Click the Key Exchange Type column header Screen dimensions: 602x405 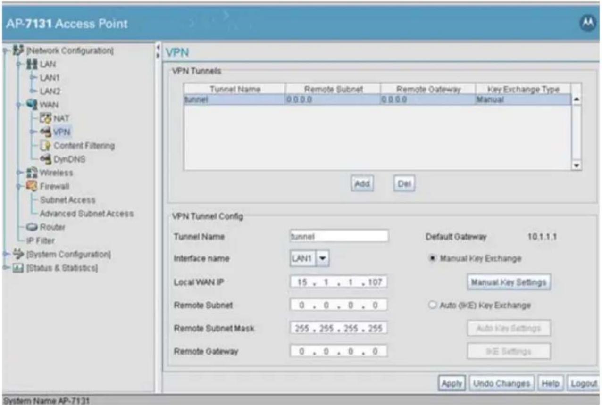[523, 90]
